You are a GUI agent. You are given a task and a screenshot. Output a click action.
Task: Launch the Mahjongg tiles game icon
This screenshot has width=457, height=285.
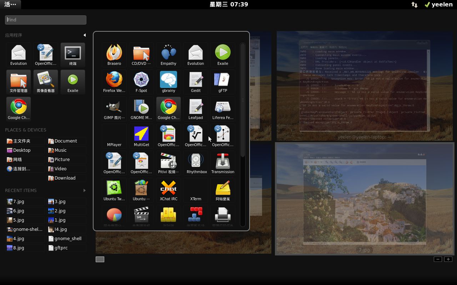coord(169,216)
